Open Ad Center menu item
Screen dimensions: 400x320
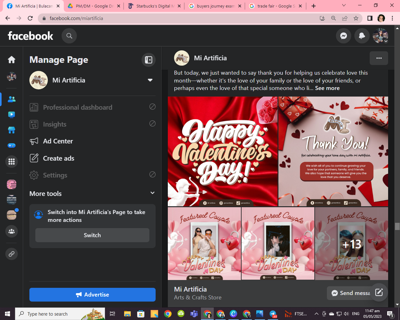pyautogui.click(x=58, y=141)
